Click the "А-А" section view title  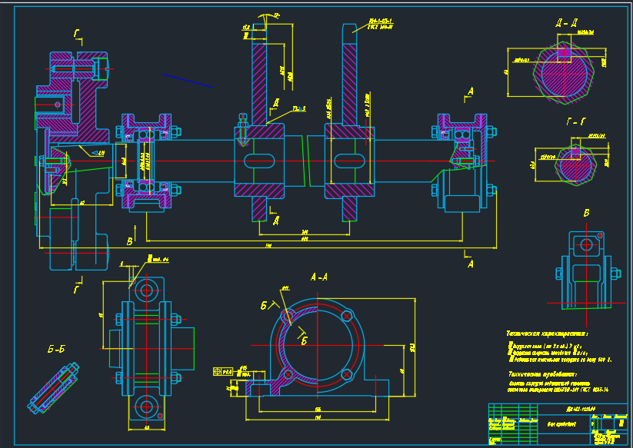pos(319,277)
